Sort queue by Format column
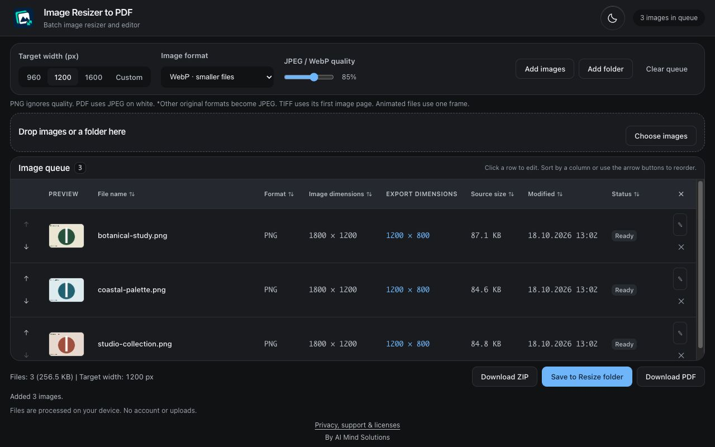This screenshot has width=715, height=447. tap(279, 194)
